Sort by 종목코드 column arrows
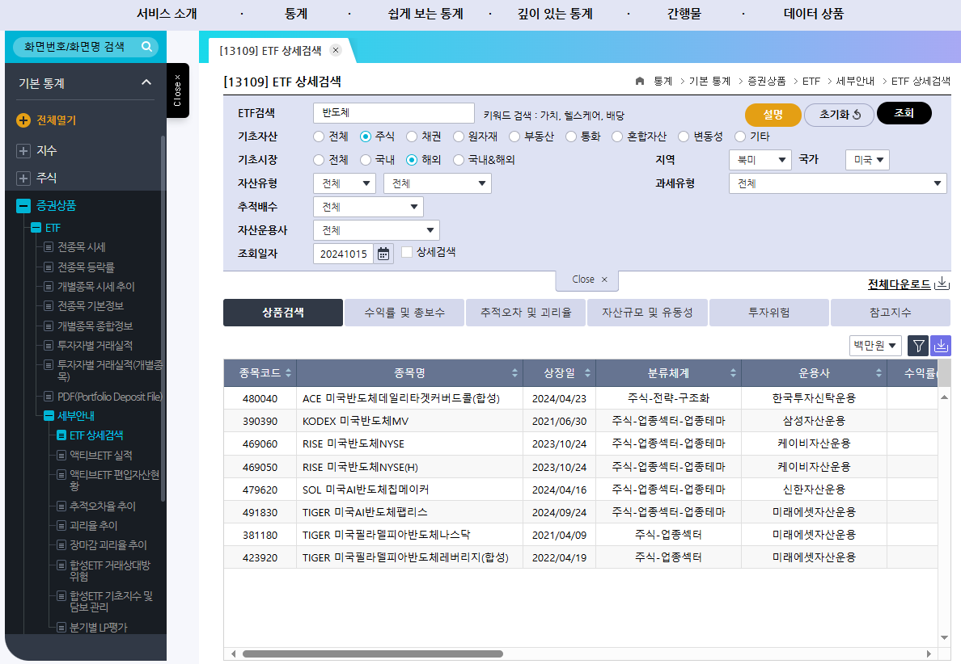The height and width of the screenshot is (664, 961). (288, 373)
